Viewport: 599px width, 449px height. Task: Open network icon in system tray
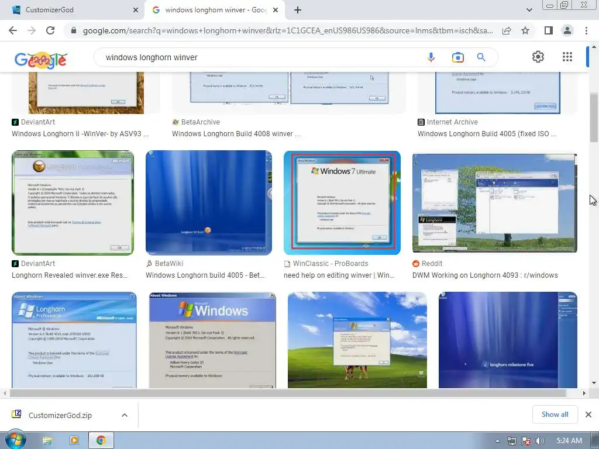tap(511, 441)
